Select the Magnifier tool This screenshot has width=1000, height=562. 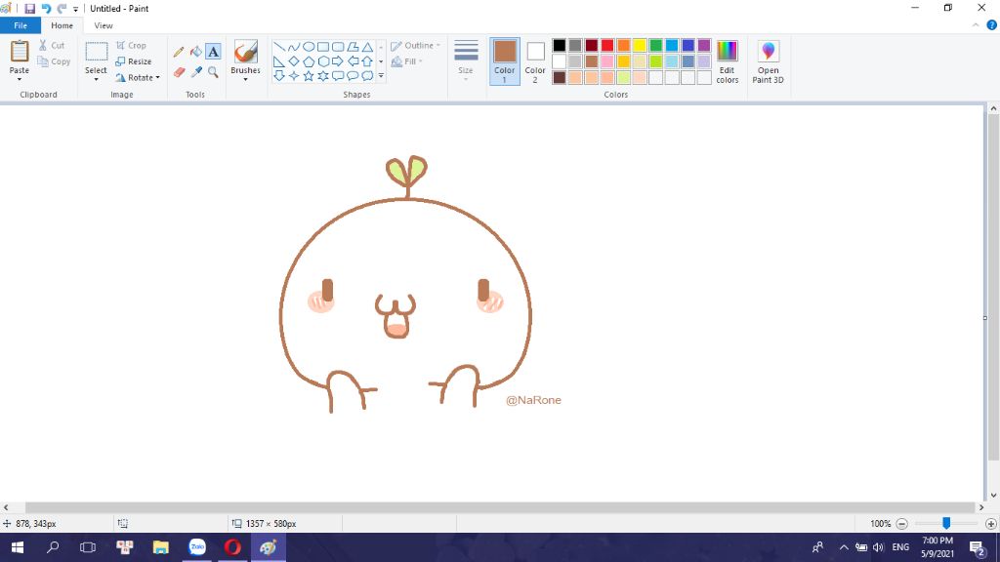click(213, 72)
